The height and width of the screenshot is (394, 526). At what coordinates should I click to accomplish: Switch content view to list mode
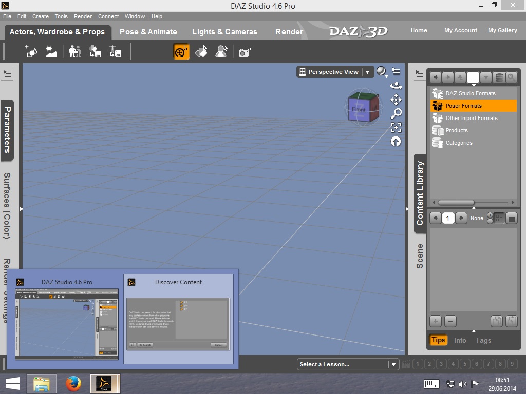coord(512,218)
